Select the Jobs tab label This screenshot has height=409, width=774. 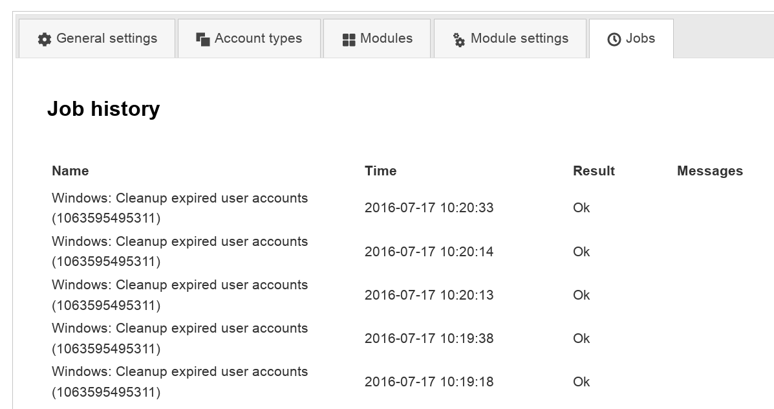click(640, 39)
